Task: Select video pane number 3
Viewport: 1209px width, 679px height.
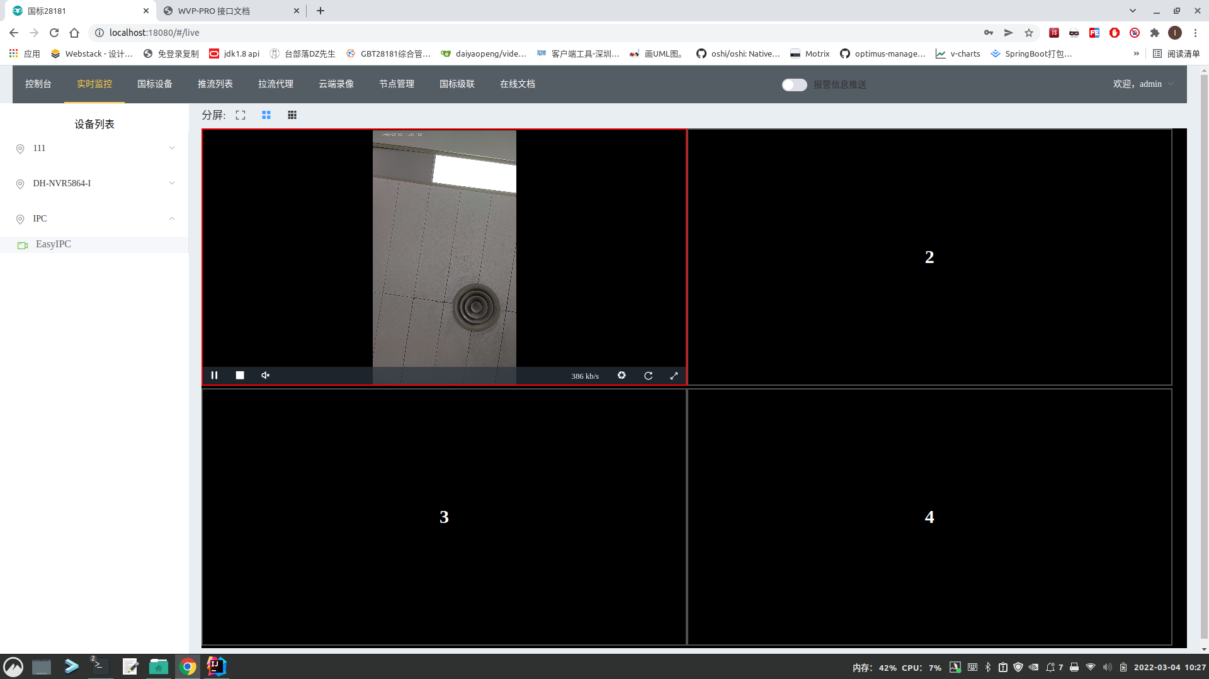Action: 444,517
